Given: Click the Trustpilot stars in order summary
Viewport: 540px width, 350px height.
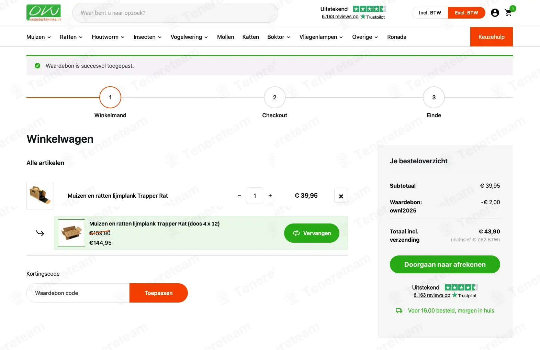Looking at the screenshot, I should [x=461, y=287].
